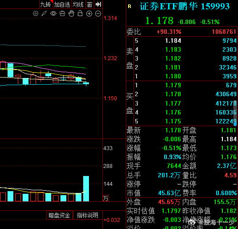Toggle the eye visibility icon

click(53, 13)
